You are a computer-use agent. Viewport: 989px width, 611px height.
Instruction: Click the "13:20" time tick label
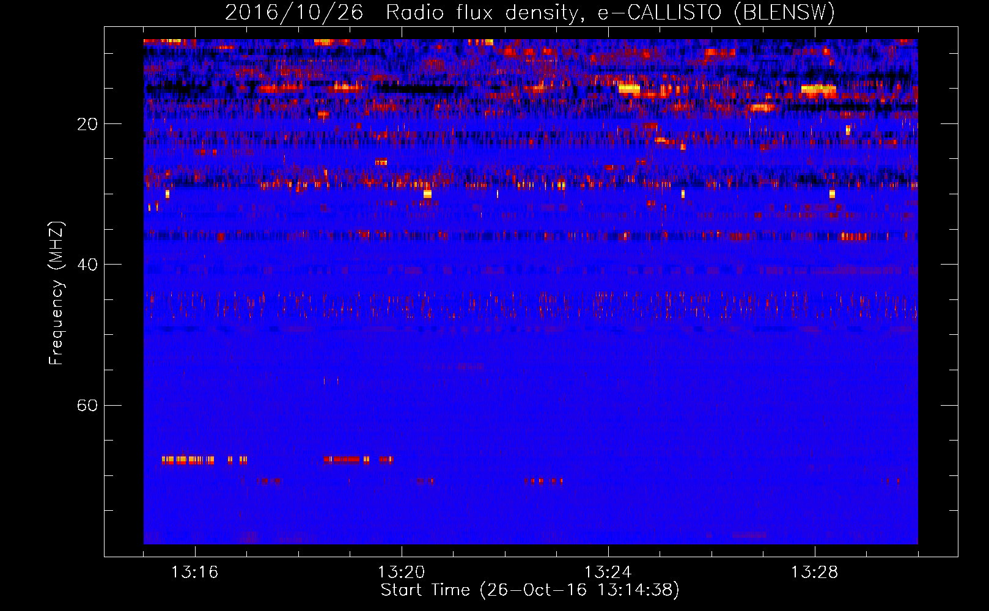(401, 572)
